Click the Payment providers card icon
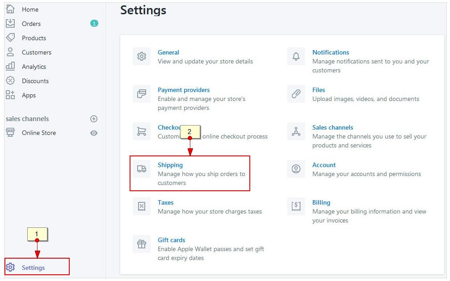450x281 pixels. pos(142,94)
